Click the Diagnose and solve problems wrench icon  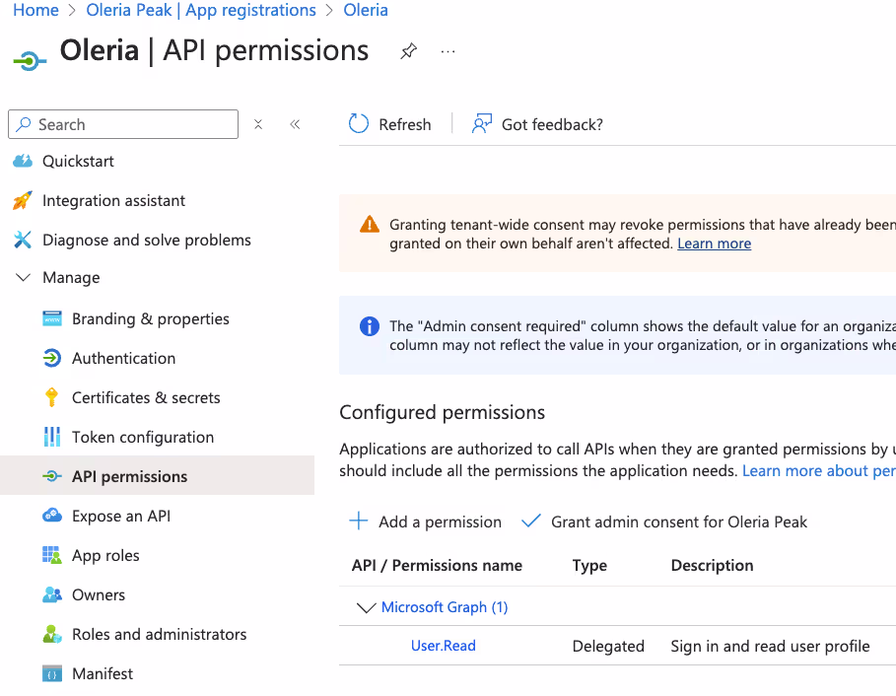coord(23,240)
